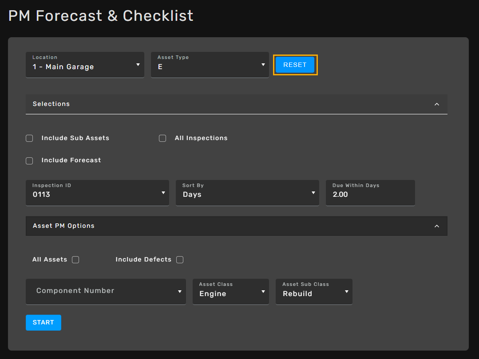The height and width of the screenshot is (359, 479).
Task: Click the Asset Class dropdown arrow
Action: tap(263, 292)
